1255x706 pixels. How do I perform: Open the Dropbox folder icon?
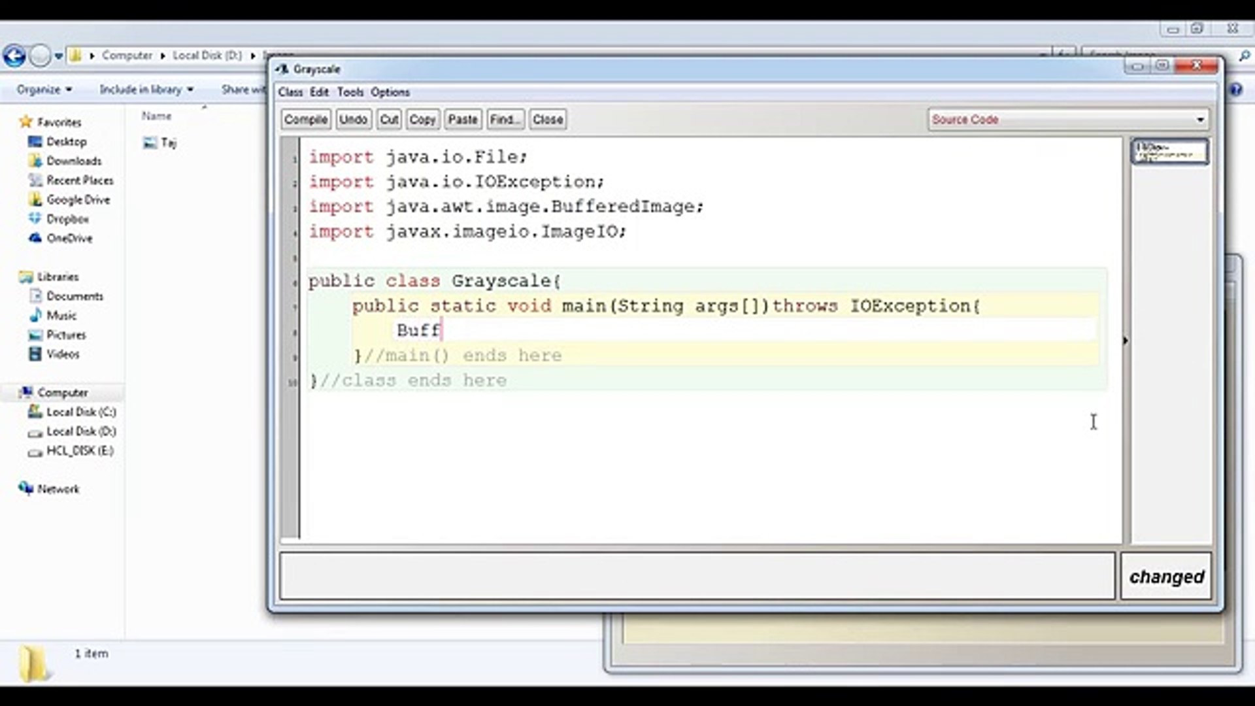(x=35, y=219)
